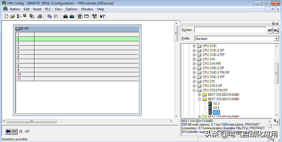Click the Open station folder icon
Image resolution: width=282 pixels, height=142 pixels.
click(12, 16)
